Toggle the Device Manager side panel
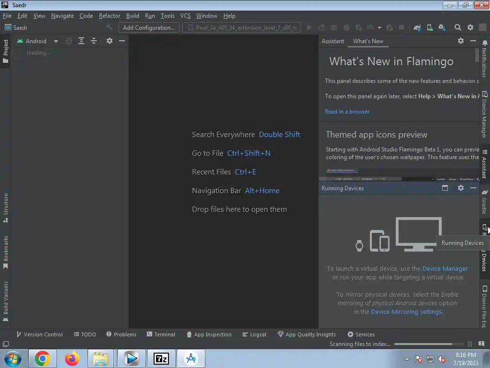Image resolution: width=490 pixels, height=368 pixels. click(x=484, y=115)
